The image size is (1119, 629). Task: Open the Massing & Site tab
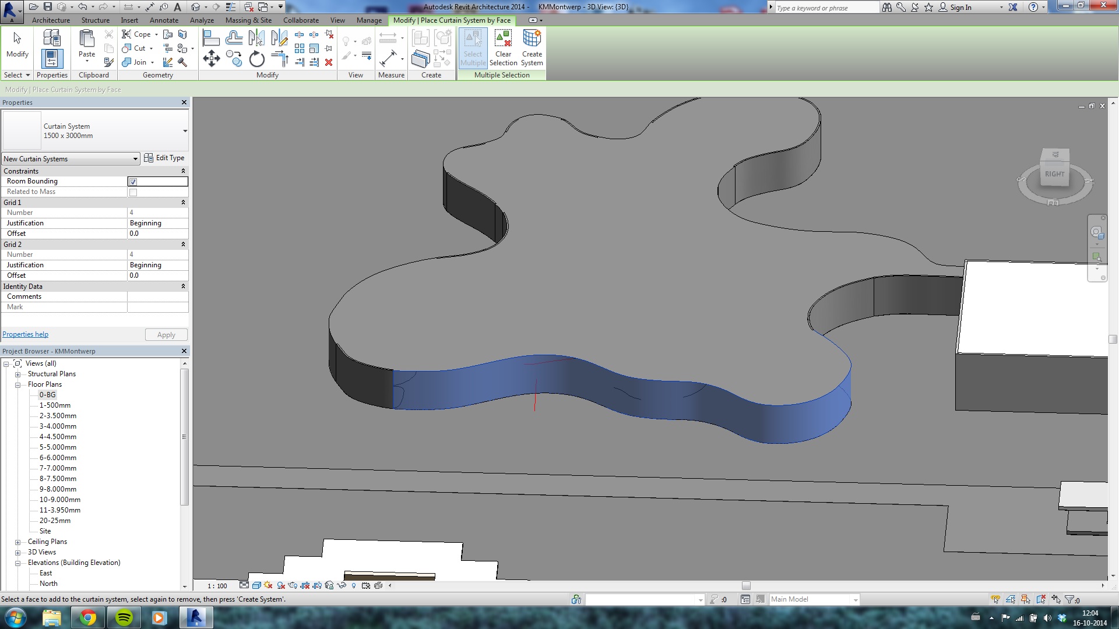(248, 20)
